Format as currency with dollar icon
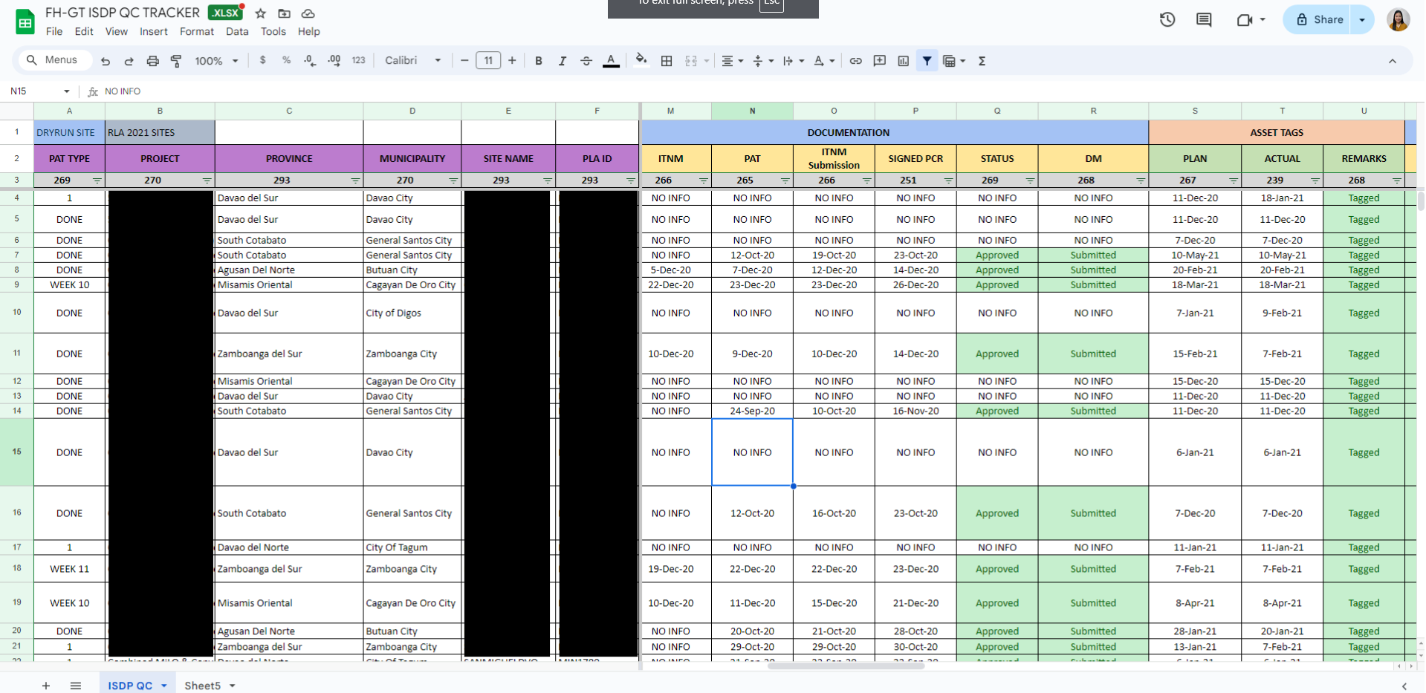The width and height of the screenshot is (1426, 693). (262, 61)
